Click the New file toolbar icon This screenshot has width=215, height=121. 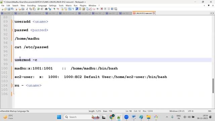tap(2, 9)
